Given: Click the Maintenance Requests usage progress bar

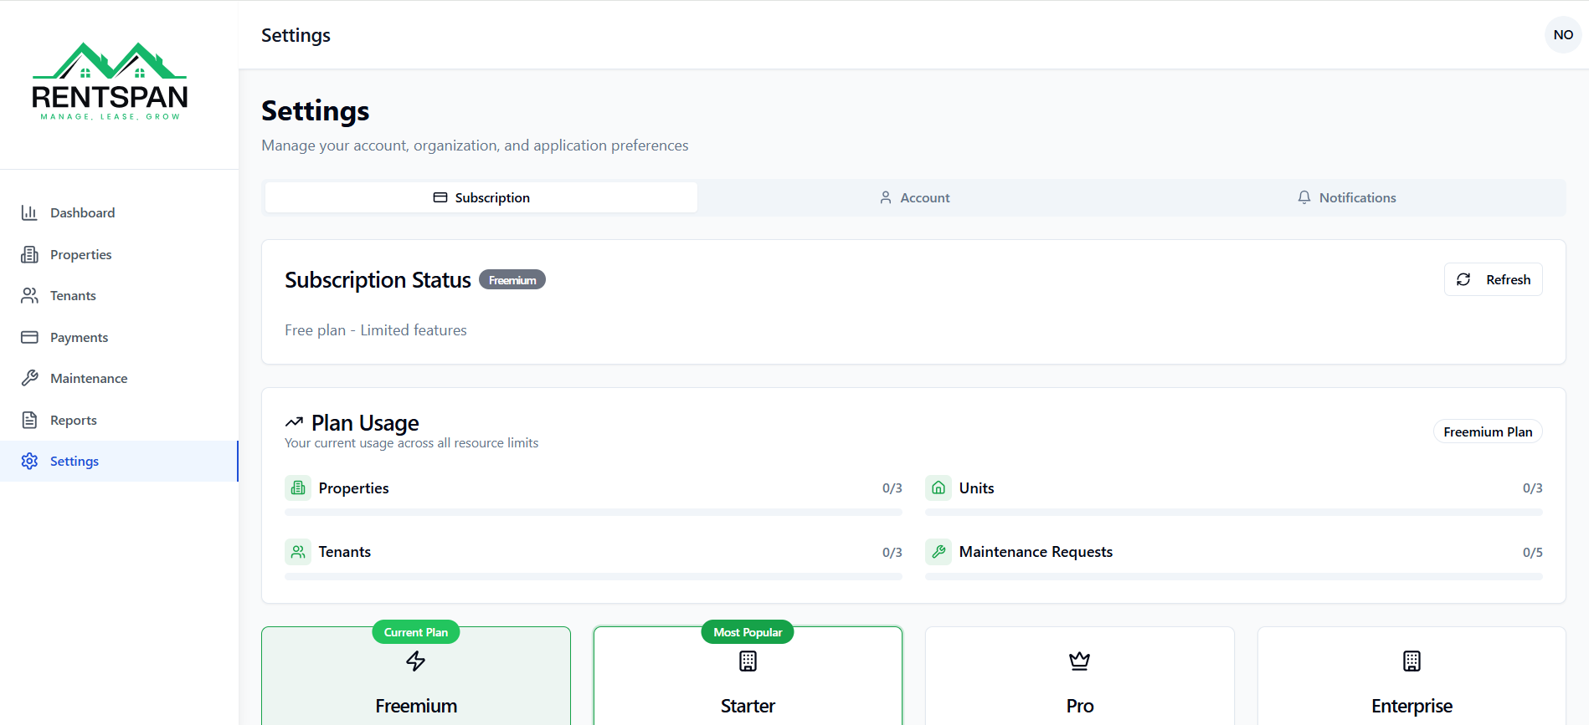Looking at the screenshot, I should click(1233, 576).
